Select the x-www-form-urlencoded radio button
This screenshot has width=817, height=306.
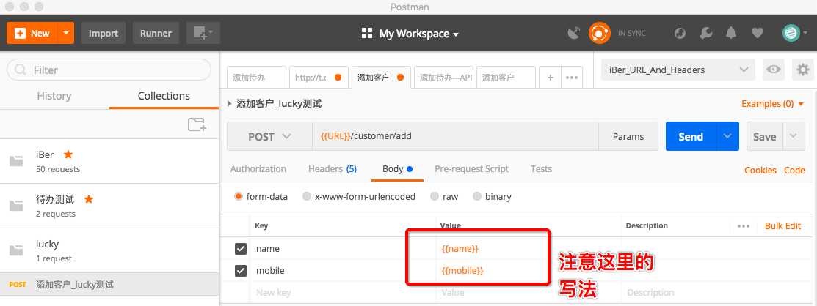307,196
